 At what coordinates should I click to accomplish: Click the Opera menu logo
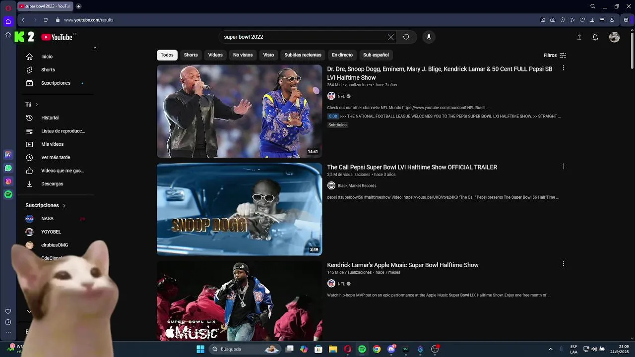pos(8,8)
